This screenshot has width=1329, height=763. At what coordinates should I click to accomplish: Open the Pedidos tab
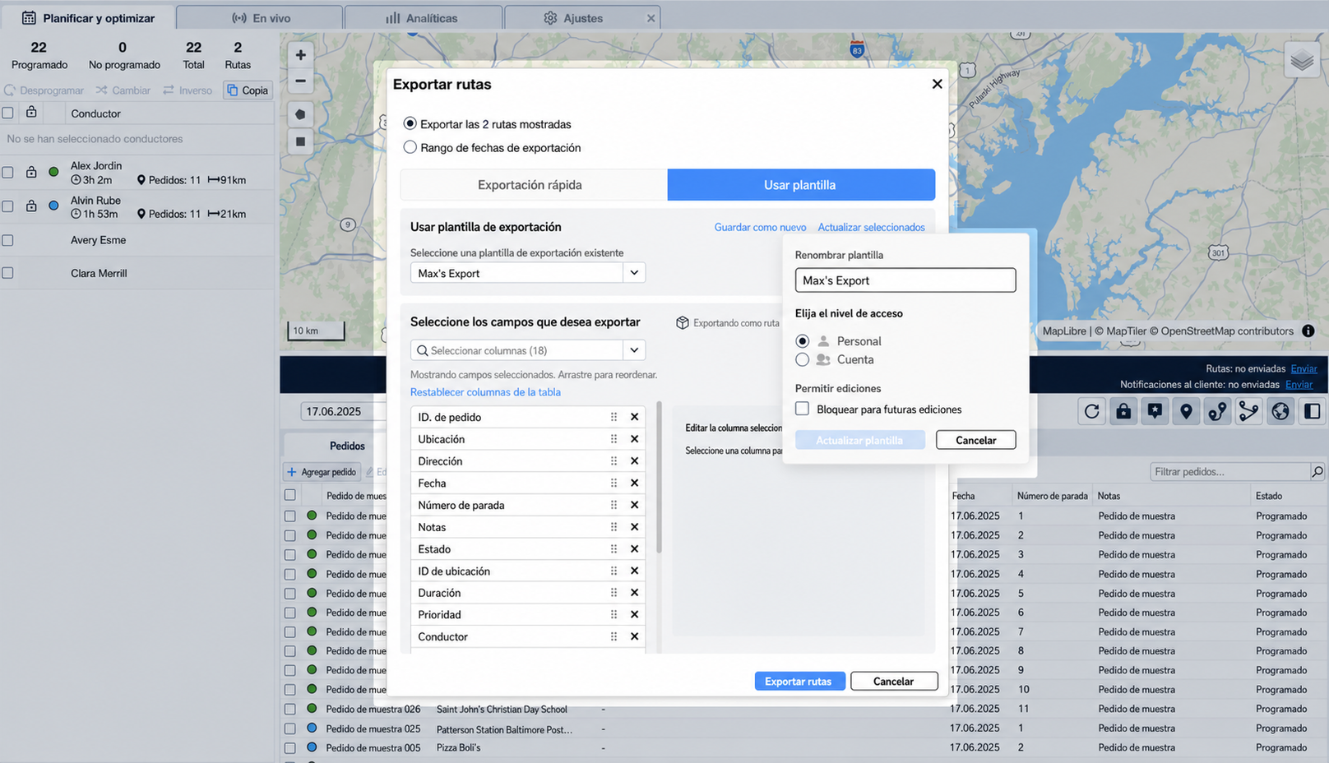(347, 446)
